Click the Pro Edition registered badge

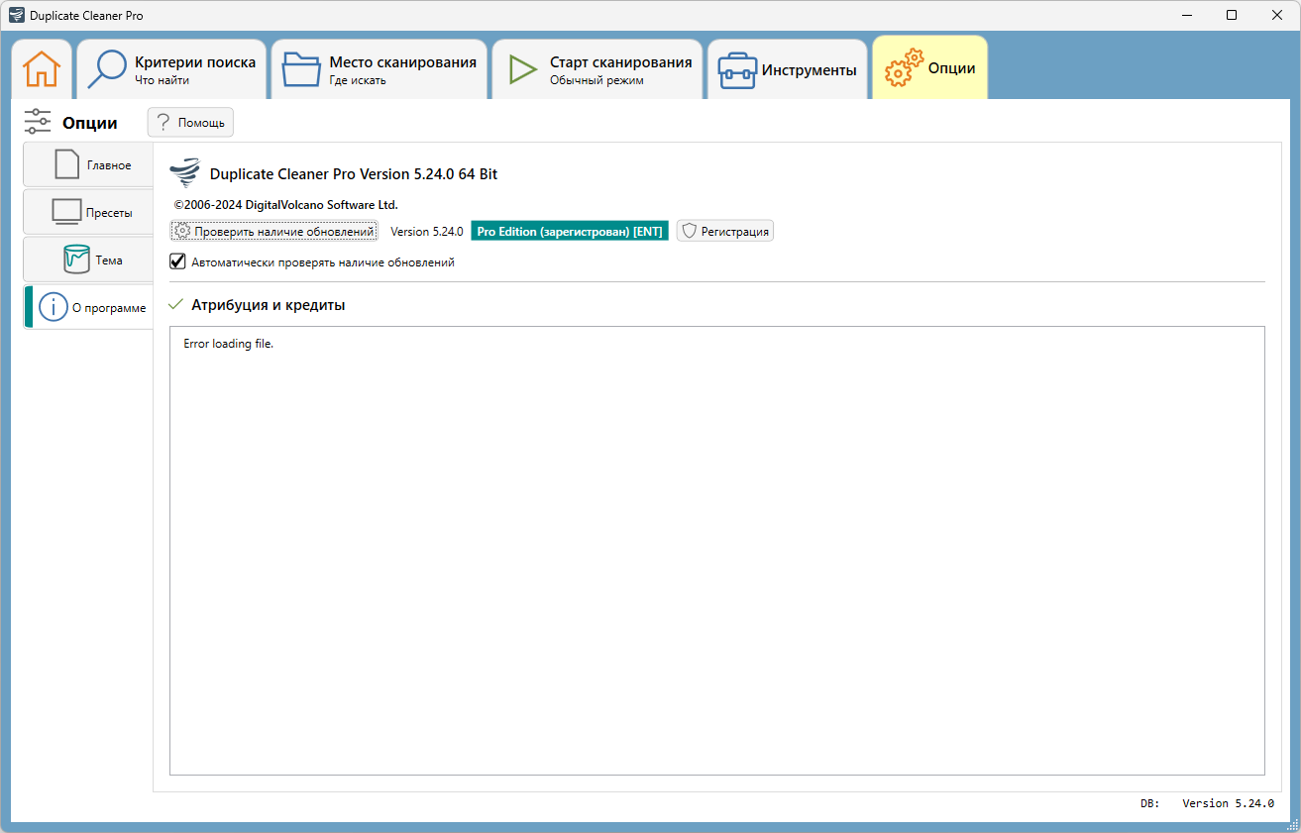(570, 231)
